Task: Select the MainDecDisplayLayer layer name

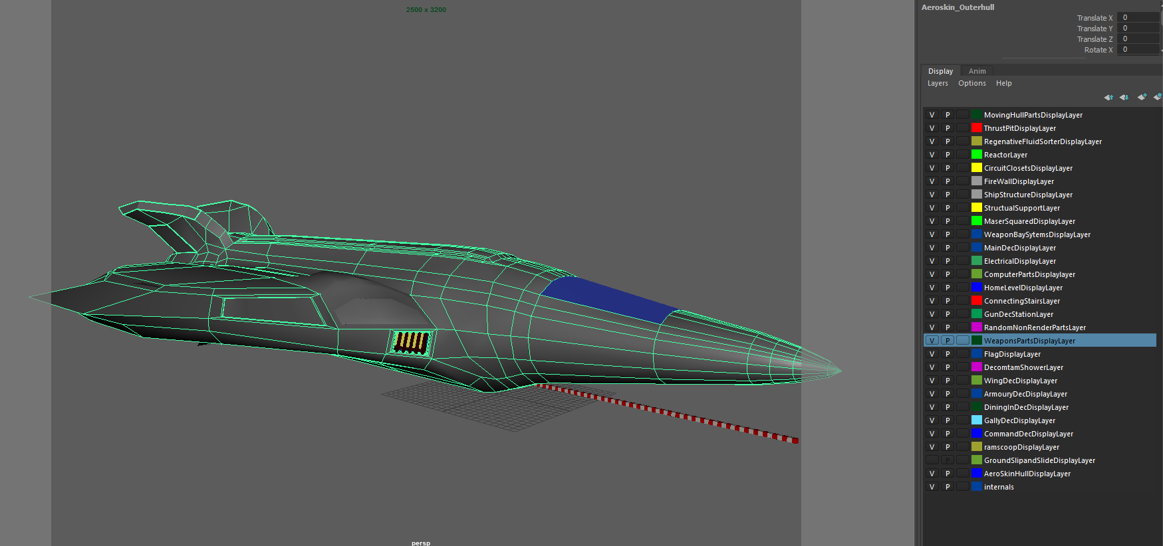Action: click(x=1019, y=248)
